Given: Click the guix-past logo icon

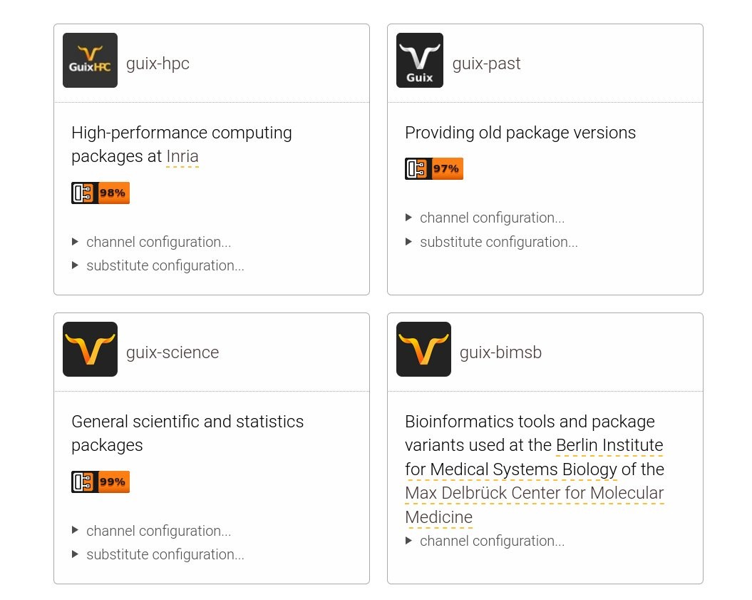Looking at the screenshot, I should pyautogui.click(x=419, y=61).
